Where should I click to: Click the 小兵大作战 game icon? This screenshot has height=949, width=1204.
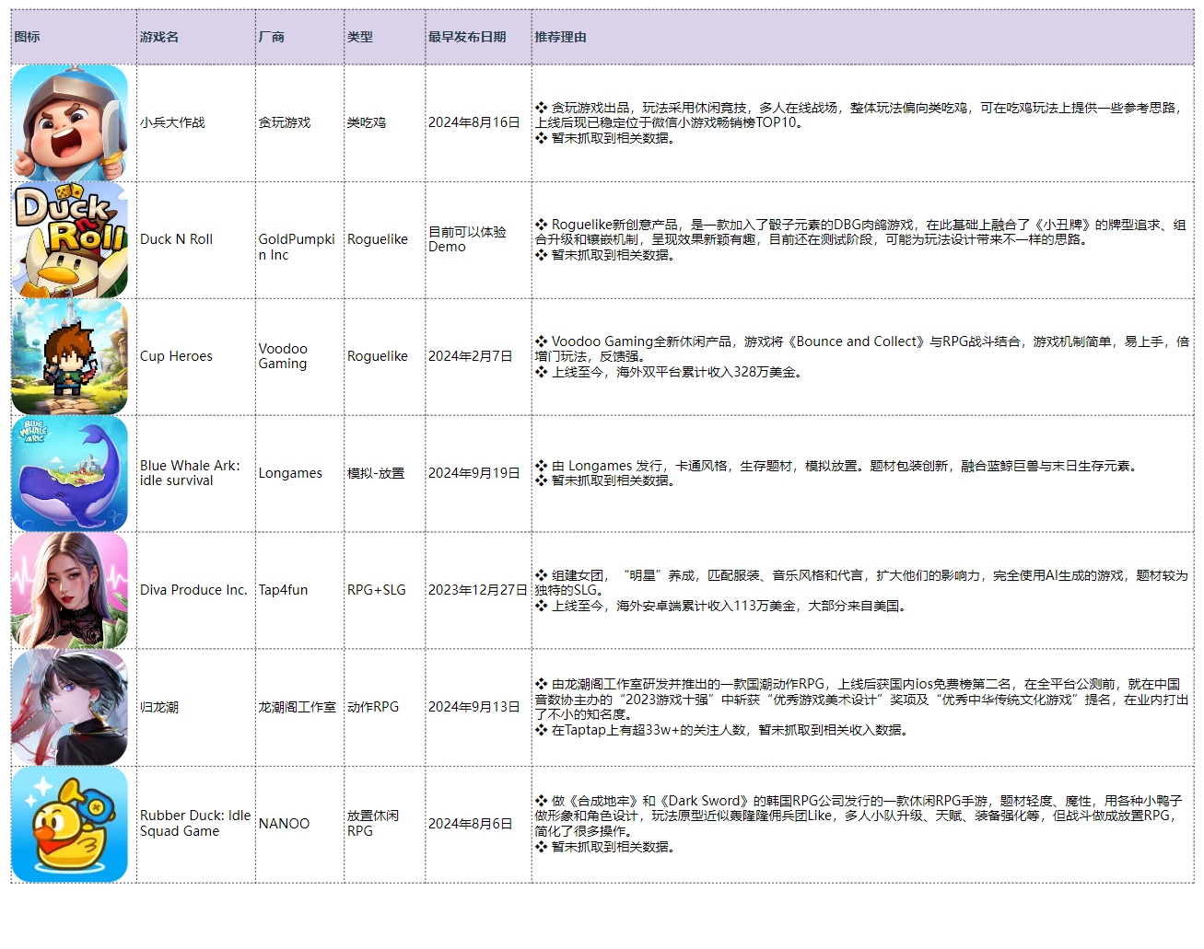[70, 123]
